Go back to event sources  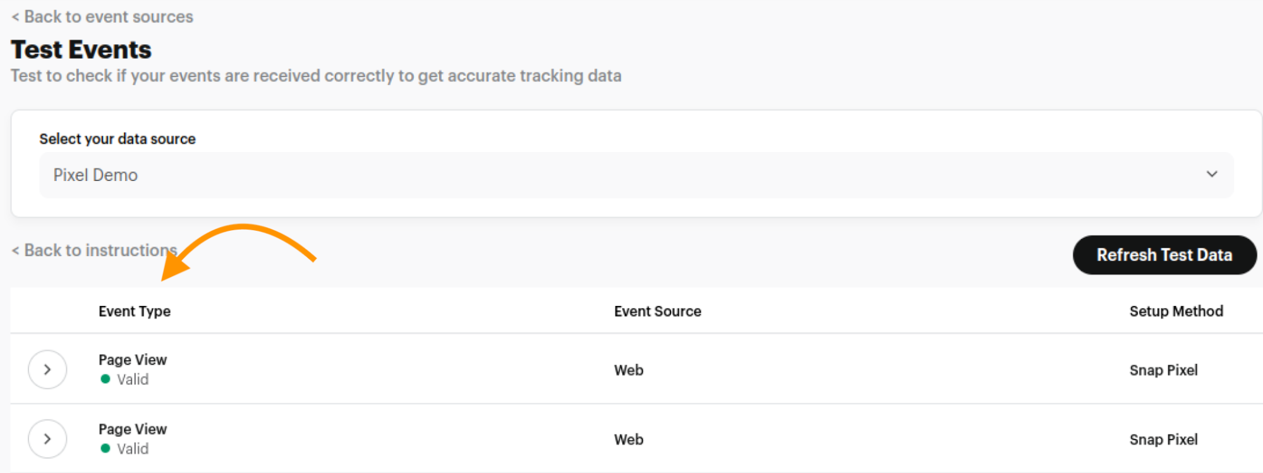point(102,17)
